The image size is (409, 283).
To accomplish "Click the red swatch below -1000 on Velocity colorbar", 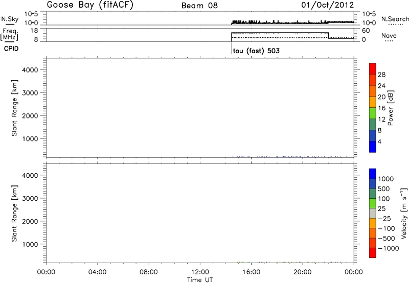I will tap(373, 253).
